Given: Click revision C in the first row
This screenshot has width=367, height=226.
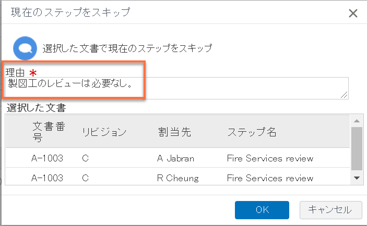Looking at the screenshot, I should [85, 158].
